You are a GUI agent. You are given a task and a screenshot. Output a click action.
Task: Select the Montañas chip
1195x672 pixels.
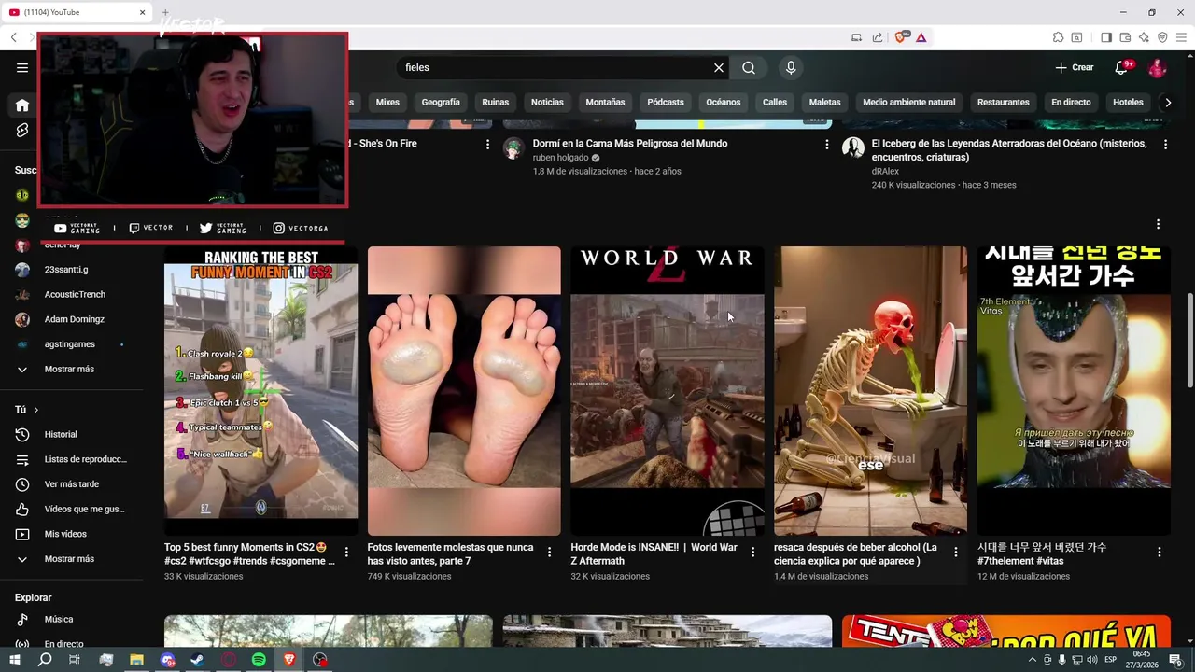coord(605,102)
